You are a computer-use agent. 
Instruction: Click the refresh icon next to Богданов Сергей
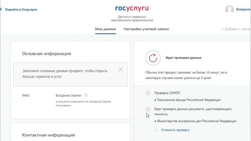86,95
